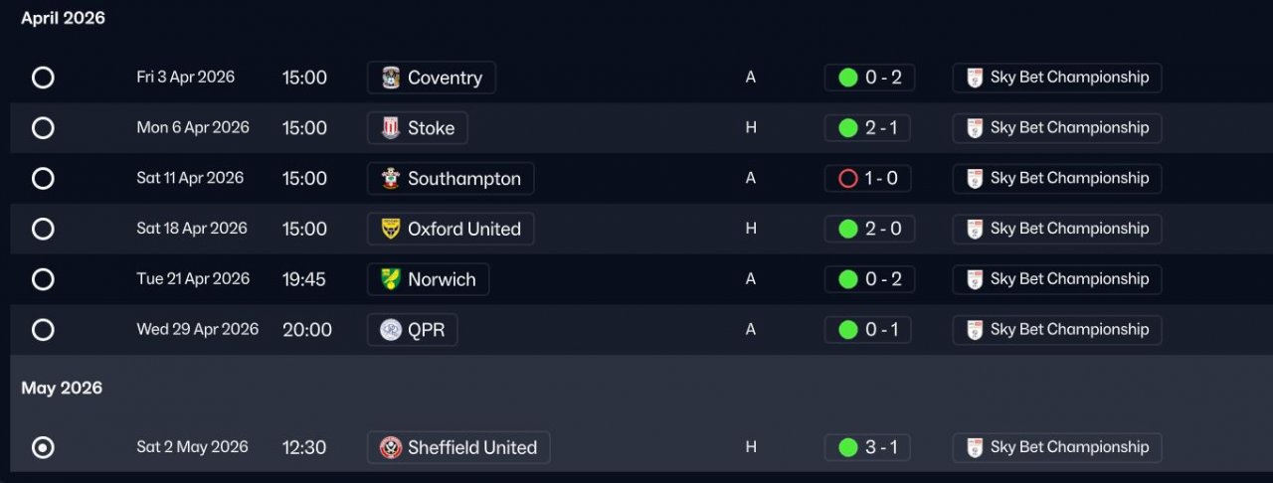Click the April 2026 month header

point(63,18)
